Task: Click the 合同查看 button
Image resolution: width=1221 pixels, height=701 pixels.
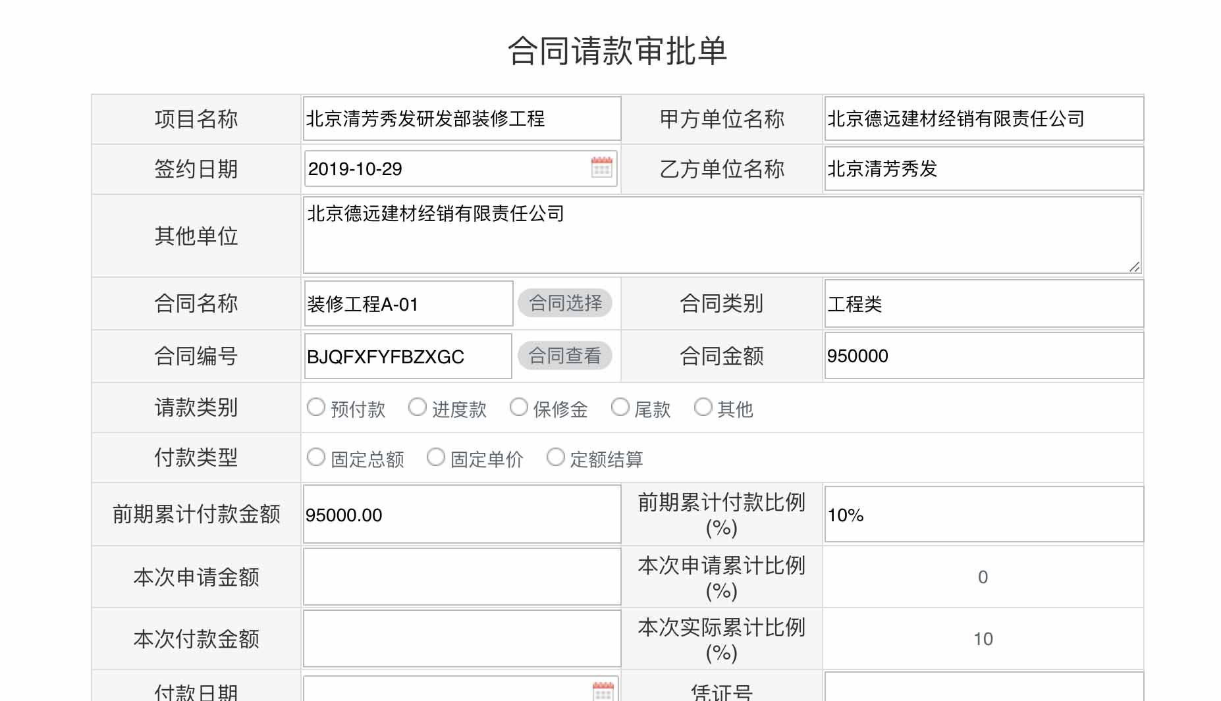Action: tap(565, 355)
